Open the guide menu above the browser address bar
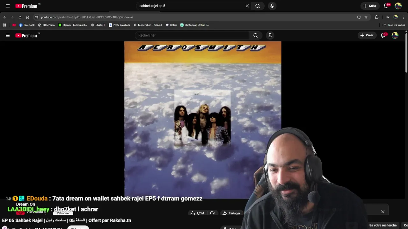408x229 pixels. (8, 6)
